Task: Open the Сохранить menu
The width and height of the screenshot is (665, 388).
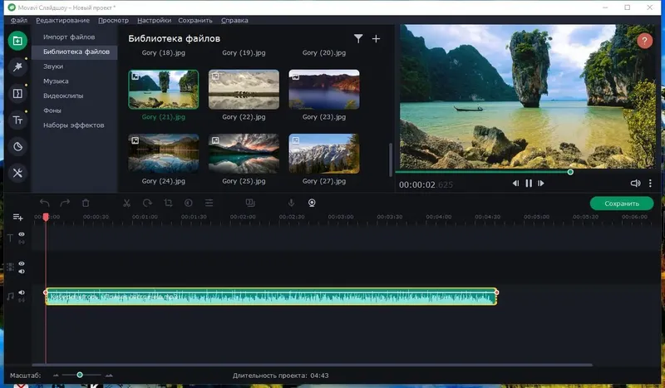Action: (x=195, y=20)
